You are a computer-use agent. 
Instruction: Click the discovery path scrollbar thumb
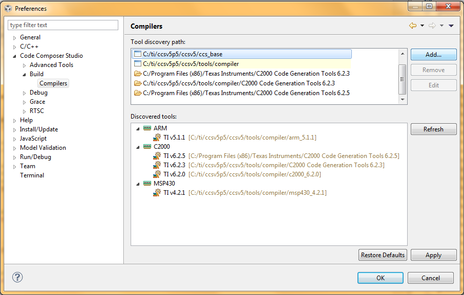pyautogui.click(x=402, y=79)
